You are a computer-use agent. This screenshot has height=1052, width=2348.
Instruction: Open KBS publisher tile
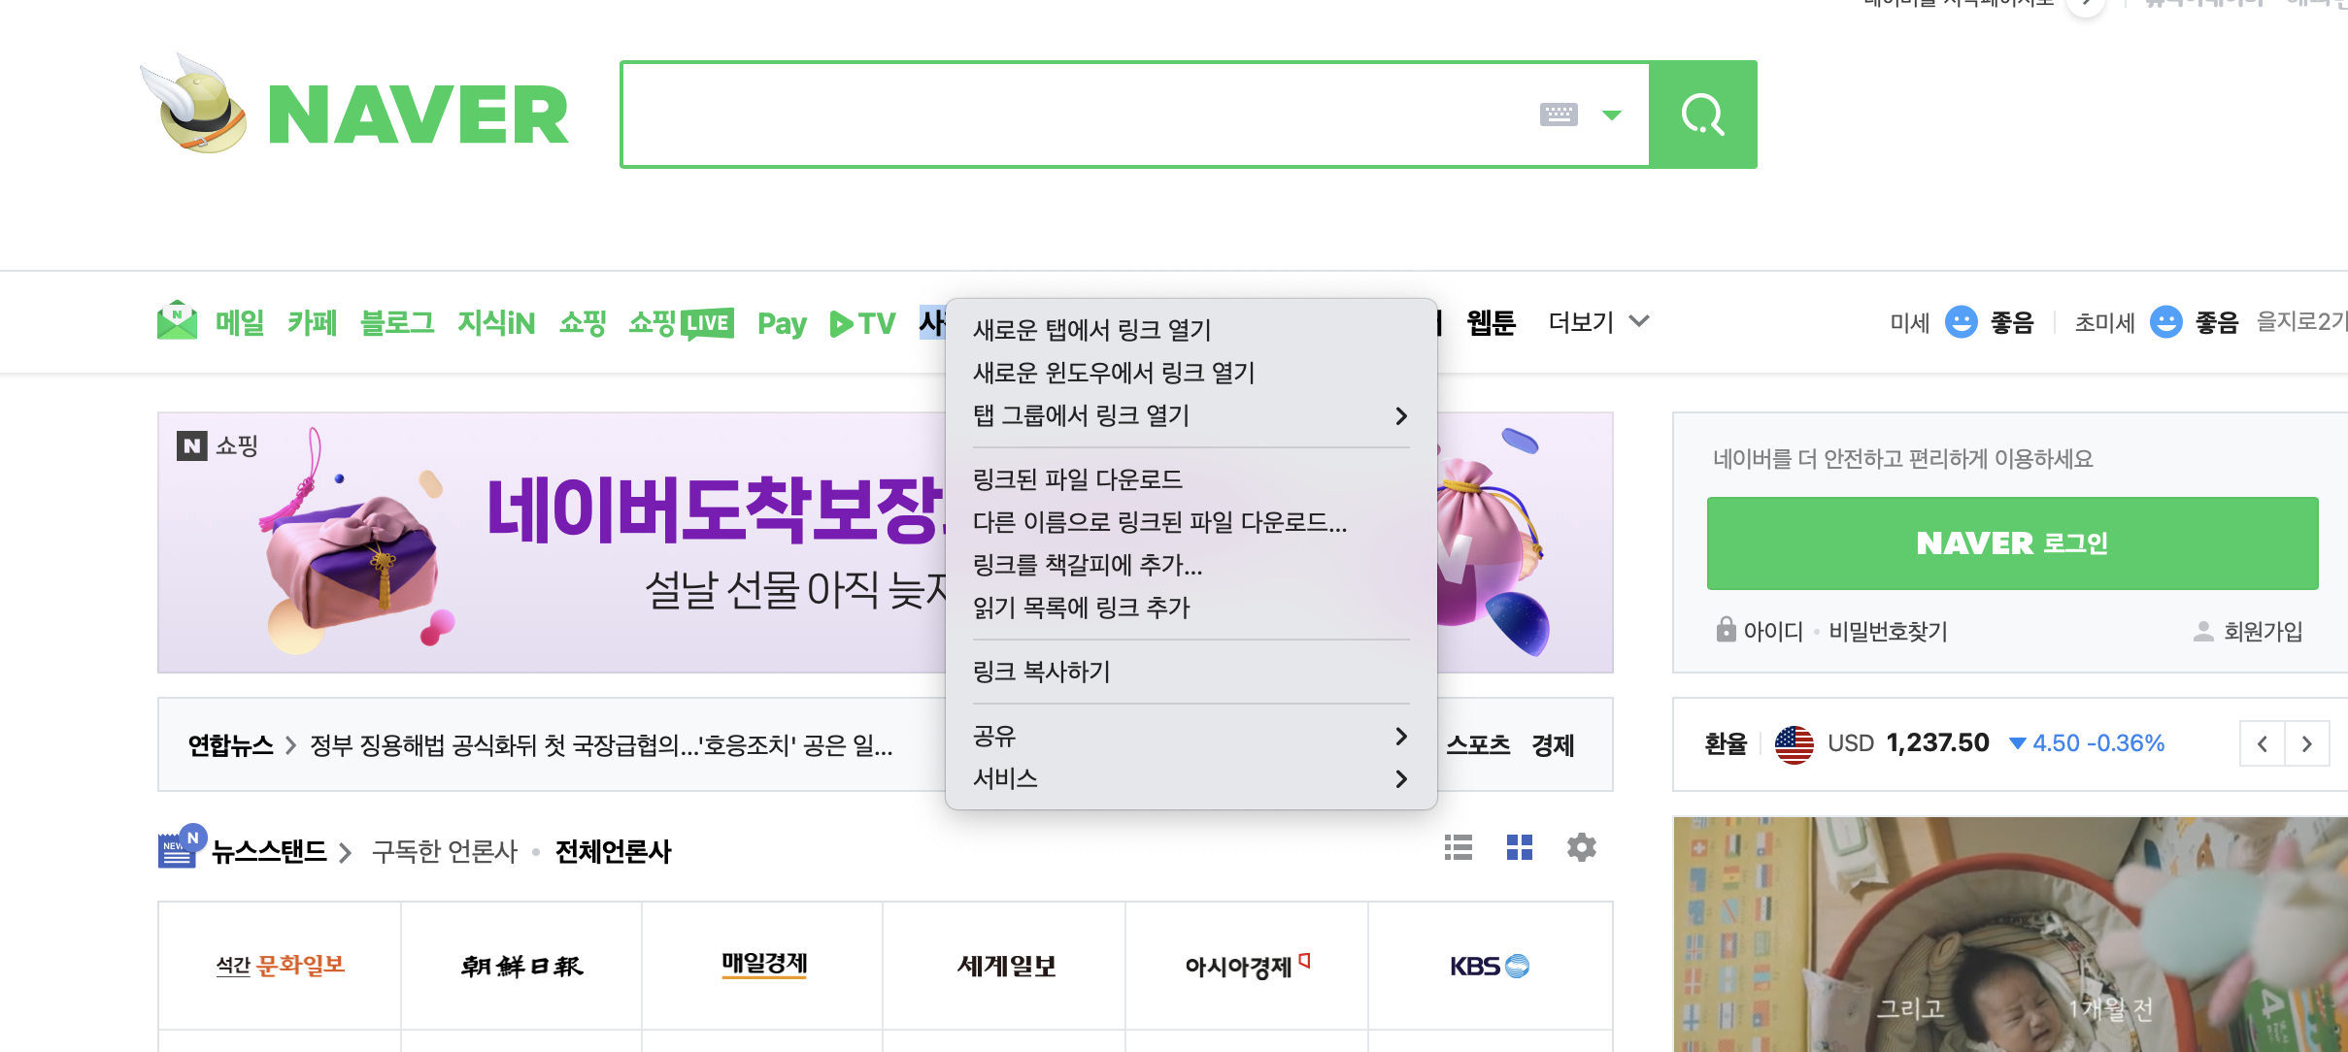point(1491,966)
